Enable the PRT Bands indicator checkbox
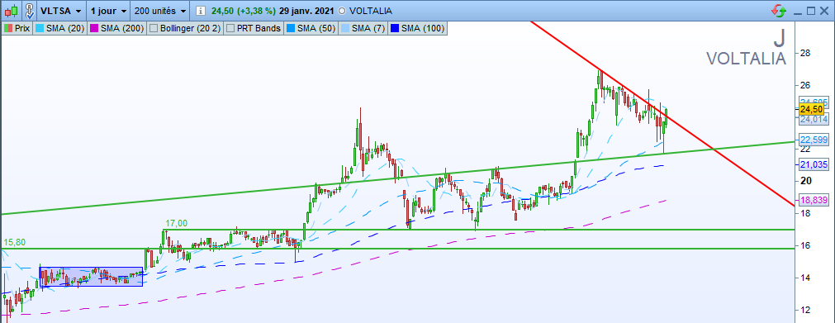The height and width of the screenshot is (323, 835). pyautogui.click(x=230, y=28)
